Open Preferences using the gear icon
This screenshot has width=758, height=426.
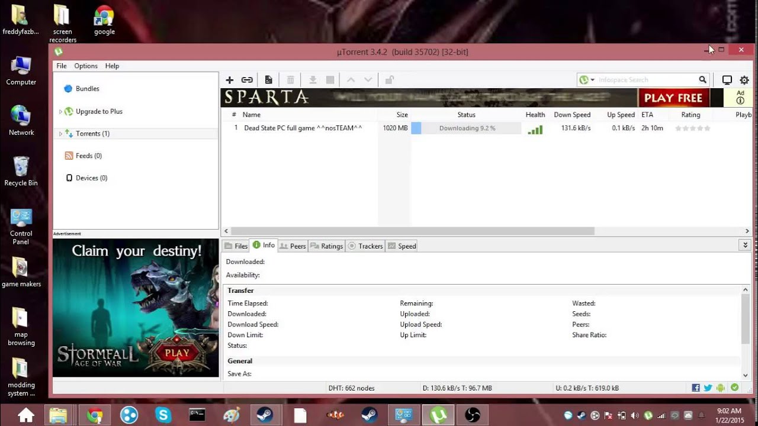(744, 80)
